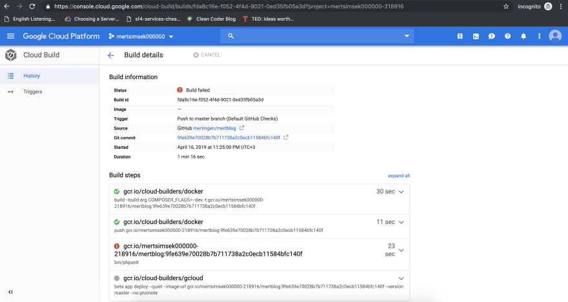Screen dimensions: 568x302
Task: Click the duration value 1 min 16 sec
Action: click(x=191, y=156)
